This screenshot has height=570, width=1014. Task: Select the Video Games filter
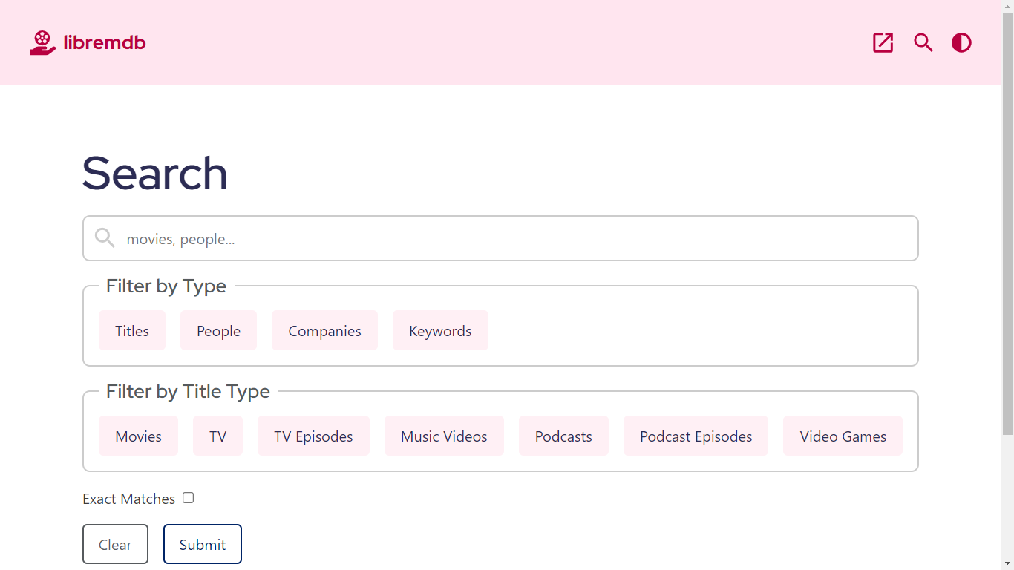click(x=843, y=436)
